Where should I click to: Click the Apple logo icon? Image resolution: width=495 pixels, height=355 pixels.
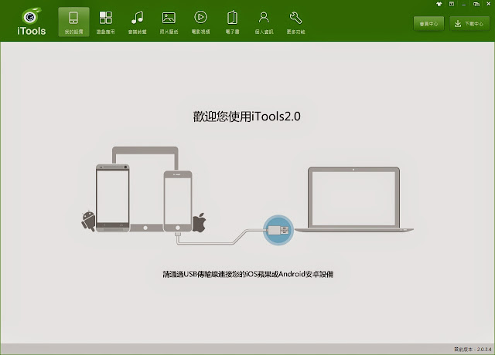pos(200,222)
